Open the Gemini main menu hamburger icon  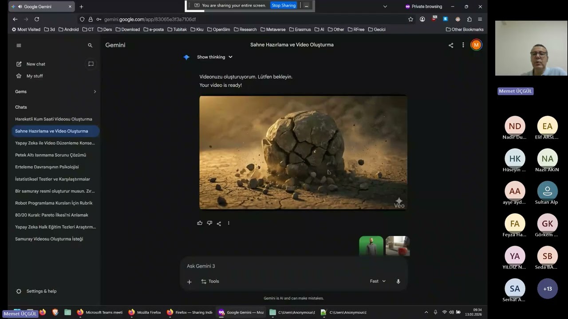(19, 45)
